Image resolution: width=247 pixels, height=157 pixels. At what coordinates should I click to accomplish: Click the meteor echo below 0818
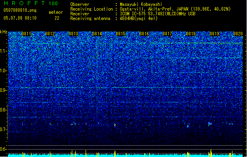click(x=188, y=126)
